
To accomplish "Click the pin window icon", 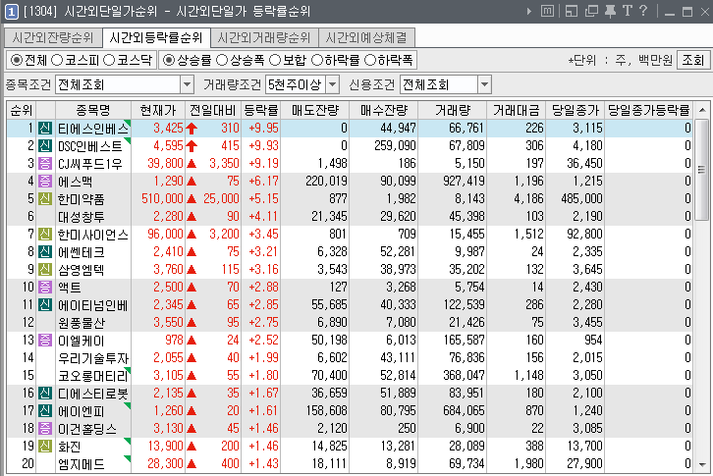I will [610, 11].
